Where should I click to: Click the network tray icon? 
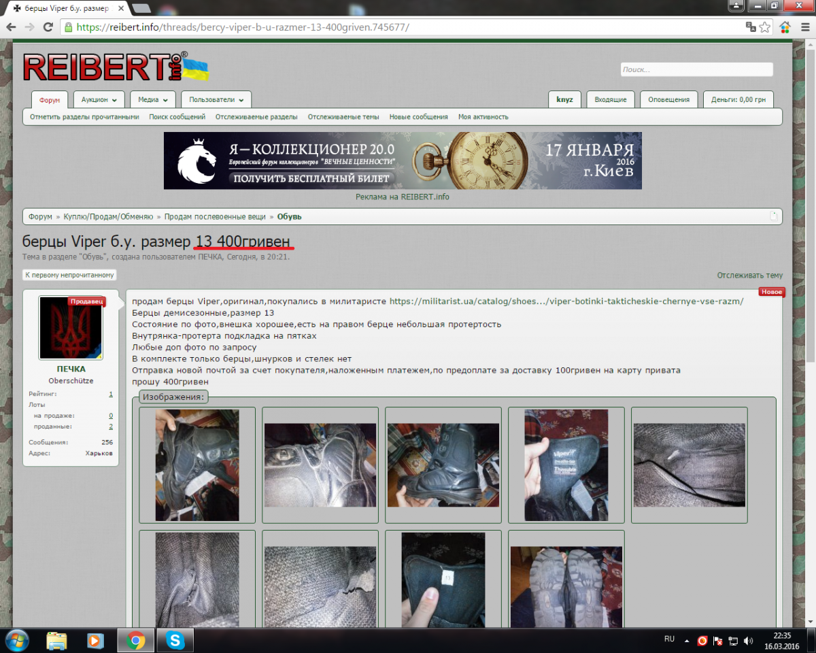(x=734, y=641)
